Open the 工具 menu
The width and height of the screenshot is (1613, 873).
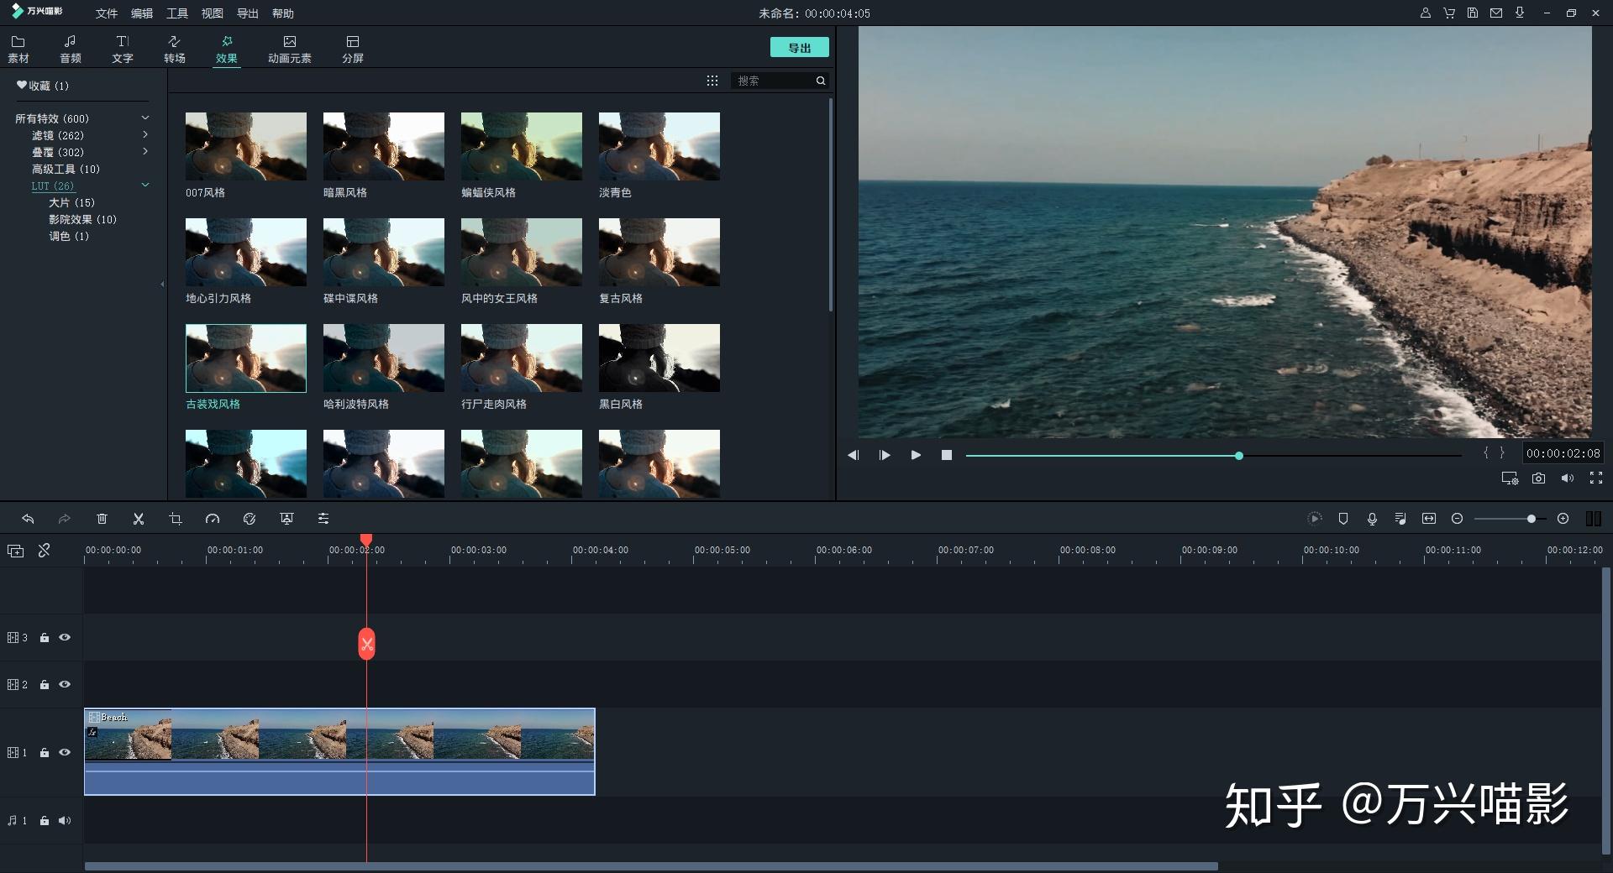tap(177, 13)
